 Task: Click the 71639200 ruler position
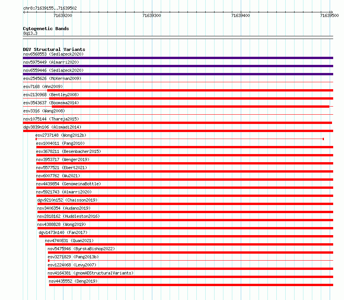[63, 15]
